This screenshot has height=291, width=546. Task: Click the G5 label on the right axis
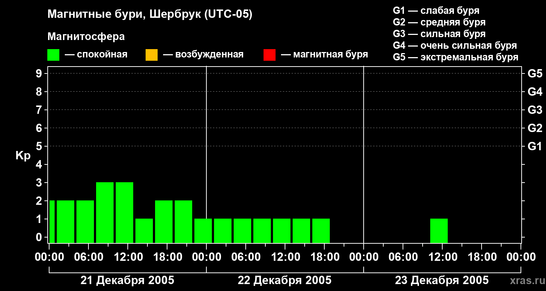535,73
